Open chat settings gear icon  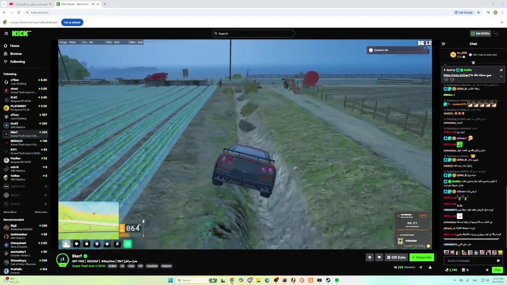click(487, 270)
